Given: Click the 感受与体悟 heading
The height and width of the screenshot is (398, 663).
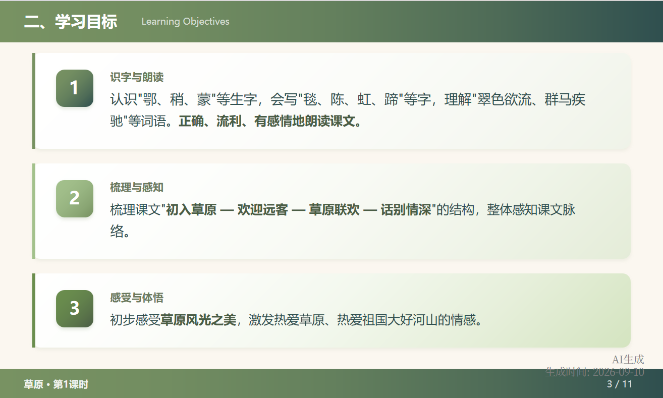Looking at the screenshot, I should point(137,298).
